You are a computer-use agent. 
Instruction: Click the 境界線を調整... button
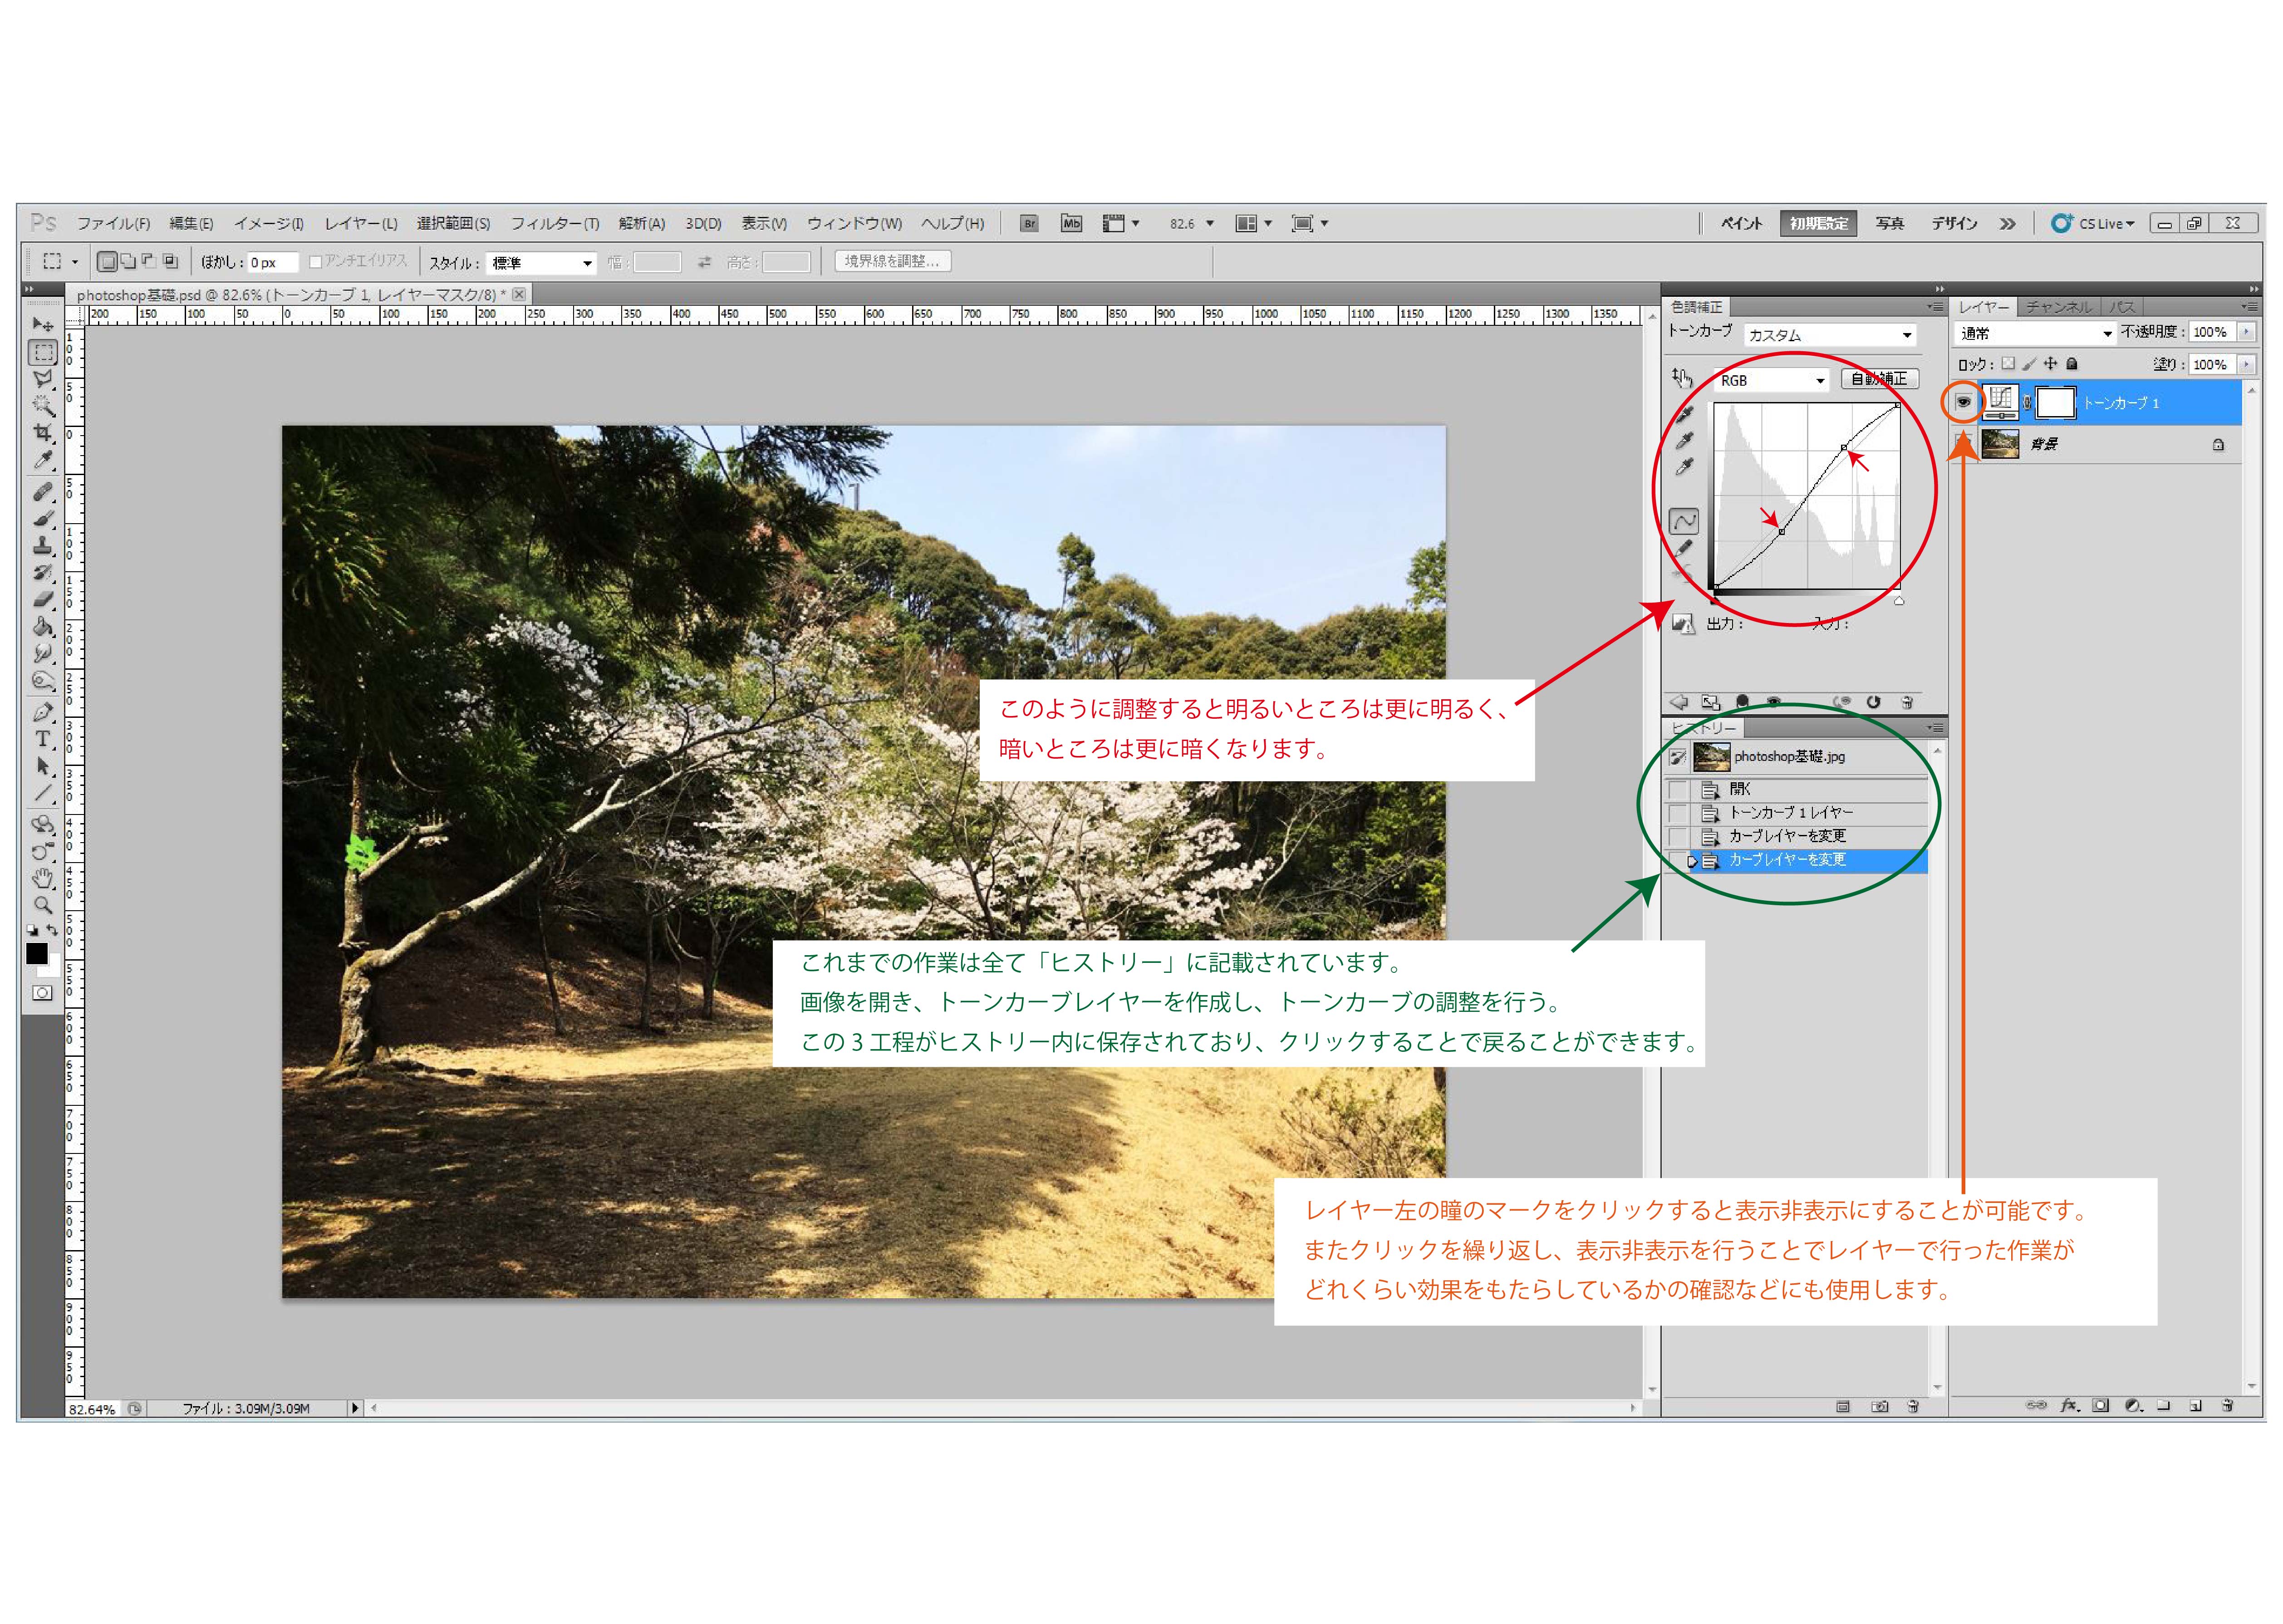892,261
